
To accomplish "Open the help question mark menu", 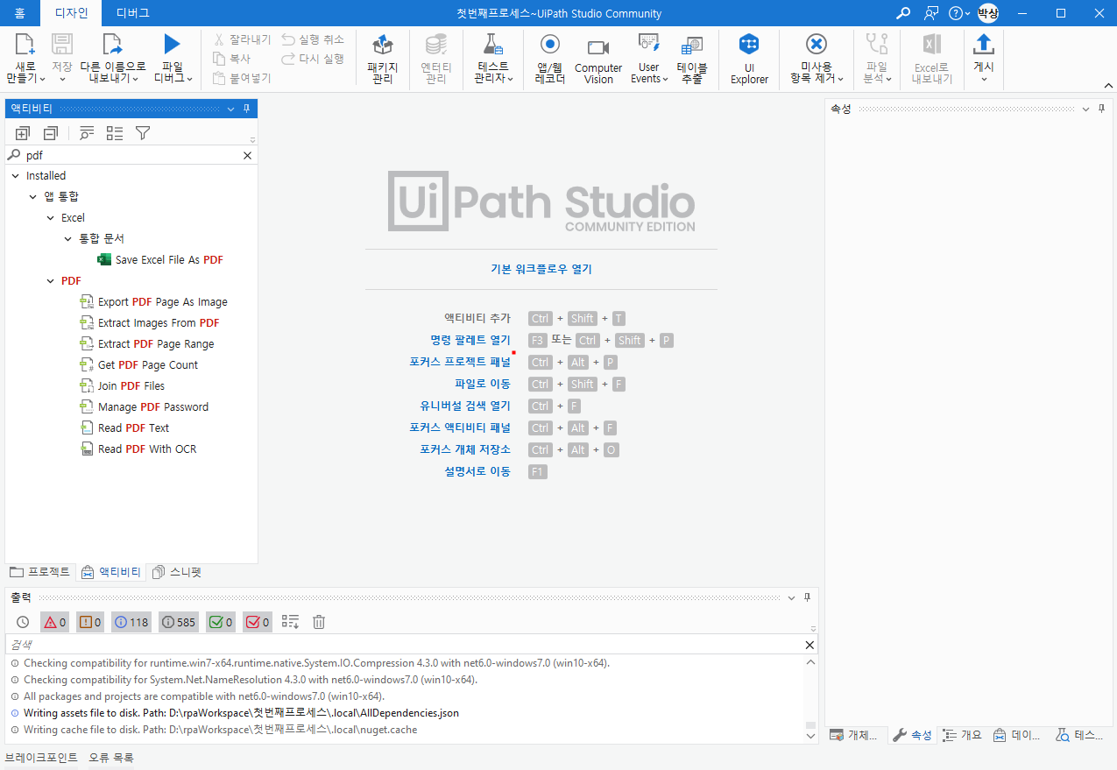I will (959, 13).
